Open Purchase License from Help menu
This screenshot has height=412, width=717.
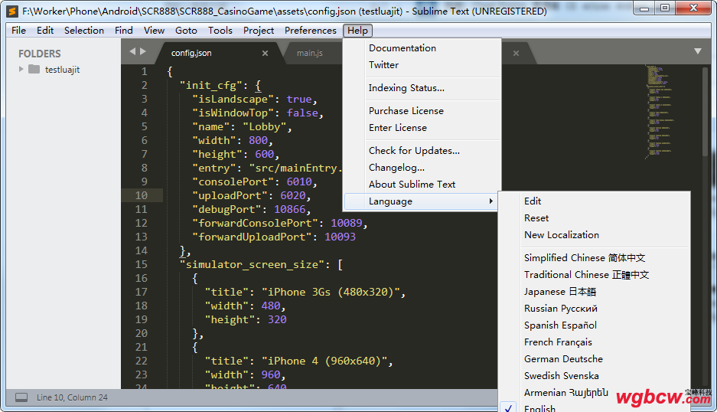click(x=406, y=111)
